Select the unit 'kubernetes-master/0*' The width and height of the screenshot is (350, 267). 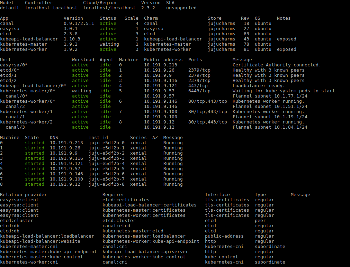(x=28, y=91)
